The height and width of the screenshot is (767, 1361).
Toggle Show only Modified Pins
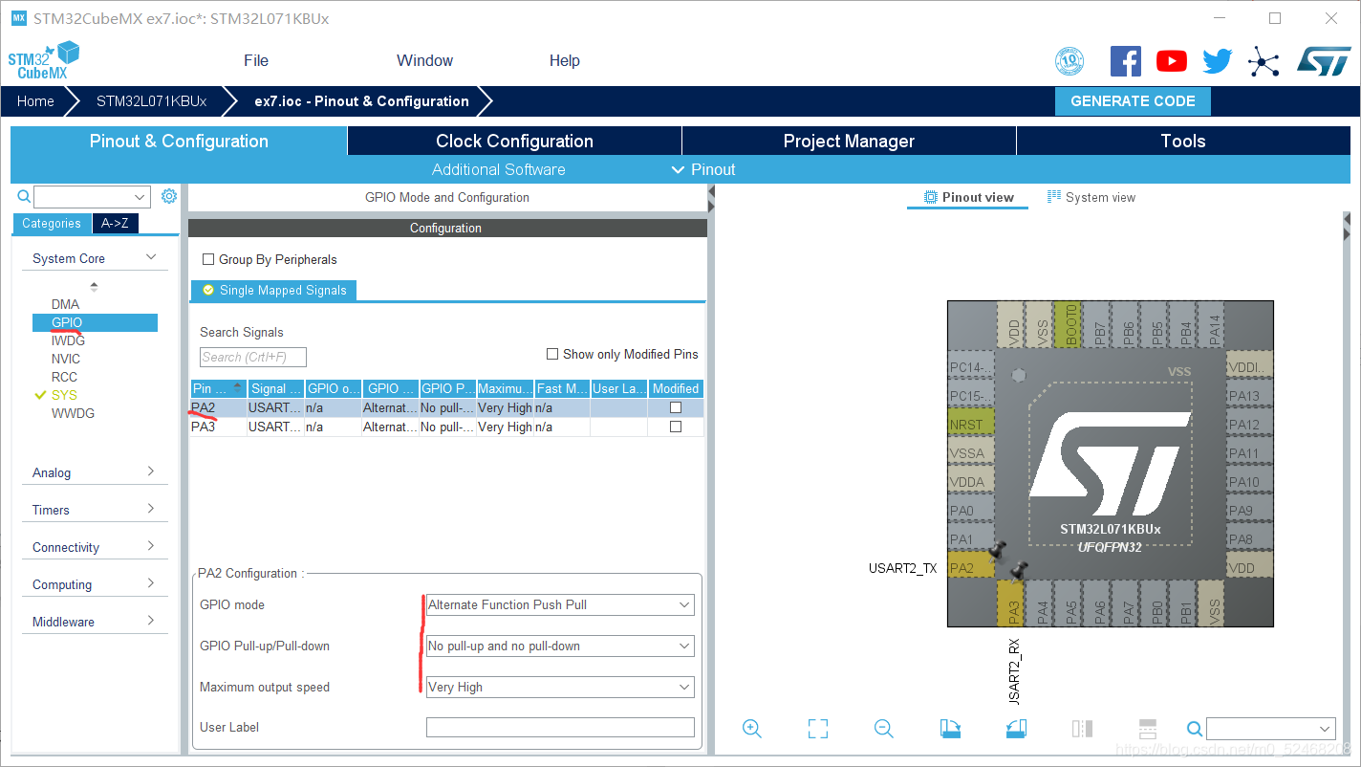[x=551, y=354]
